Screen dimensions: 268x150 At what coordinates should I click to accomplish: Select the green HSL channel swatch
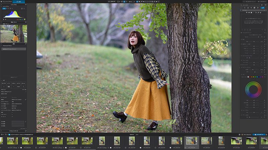[x=255, y=77]
